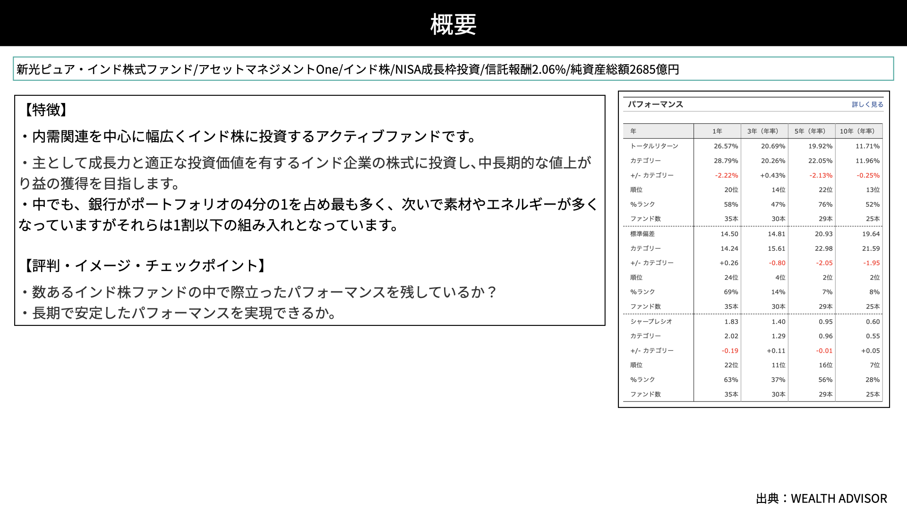Click the 20.69% three-year return value
Viewport: 907px width, 510px height.
click(x=773, y=146)
